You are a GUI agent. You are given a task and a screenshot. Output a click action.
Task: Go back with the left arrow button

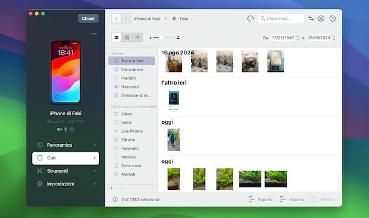pos(116,19)
